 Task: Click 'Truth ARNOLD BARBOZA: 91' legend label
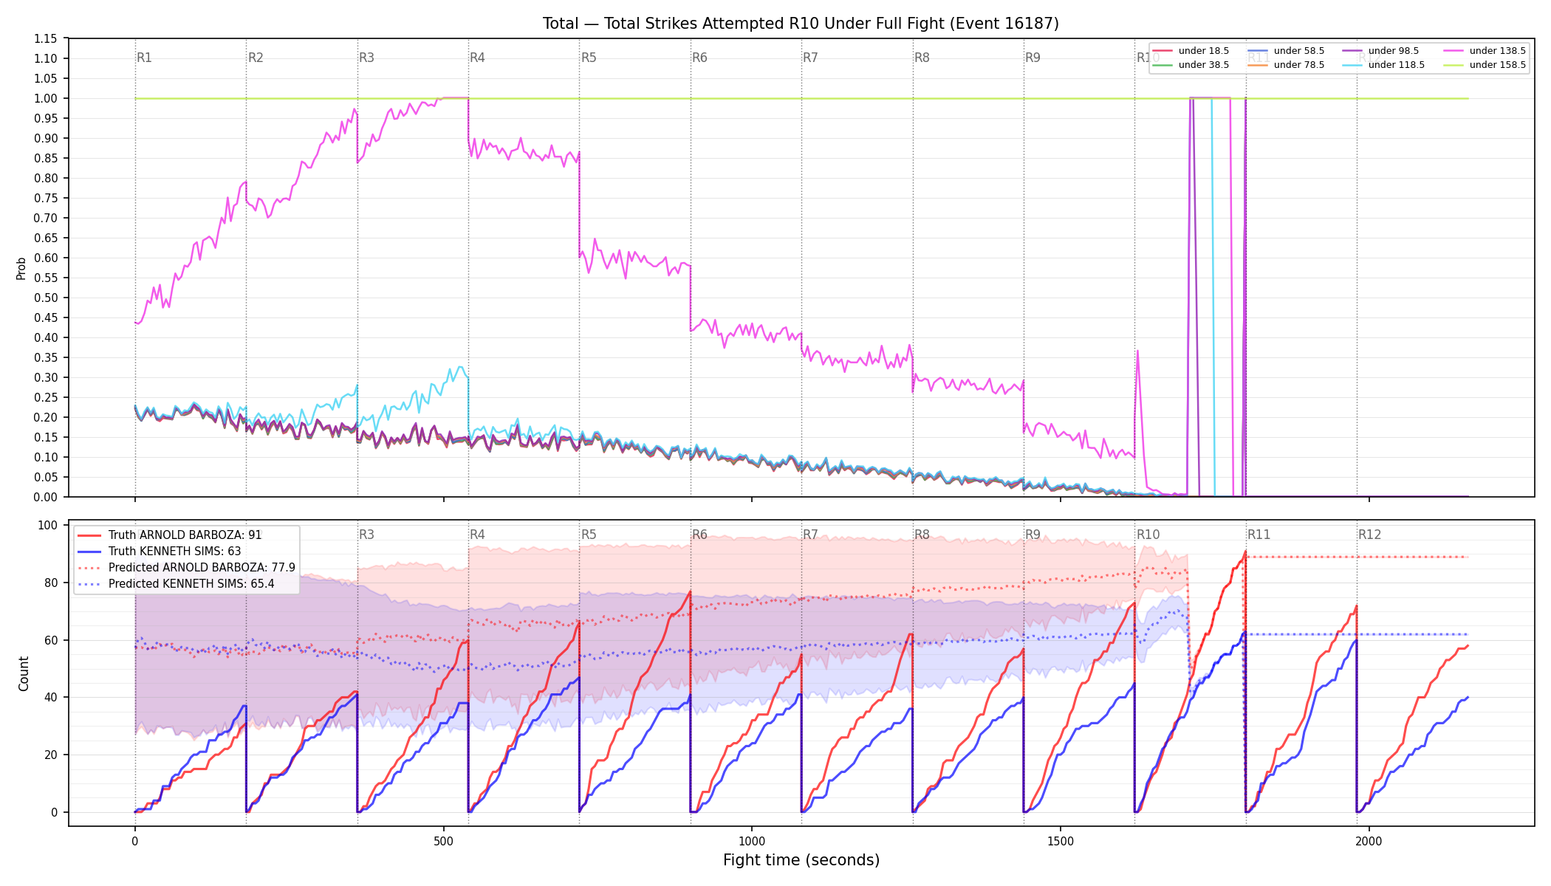(185, 535)
